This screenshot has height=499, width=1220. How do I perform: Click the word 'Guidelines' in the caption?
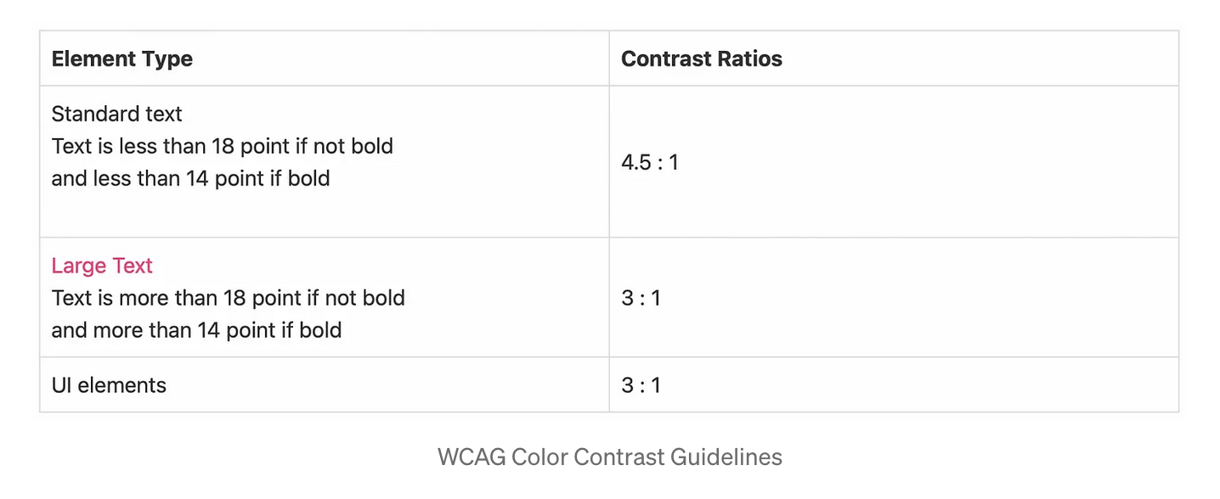point(726,457)
